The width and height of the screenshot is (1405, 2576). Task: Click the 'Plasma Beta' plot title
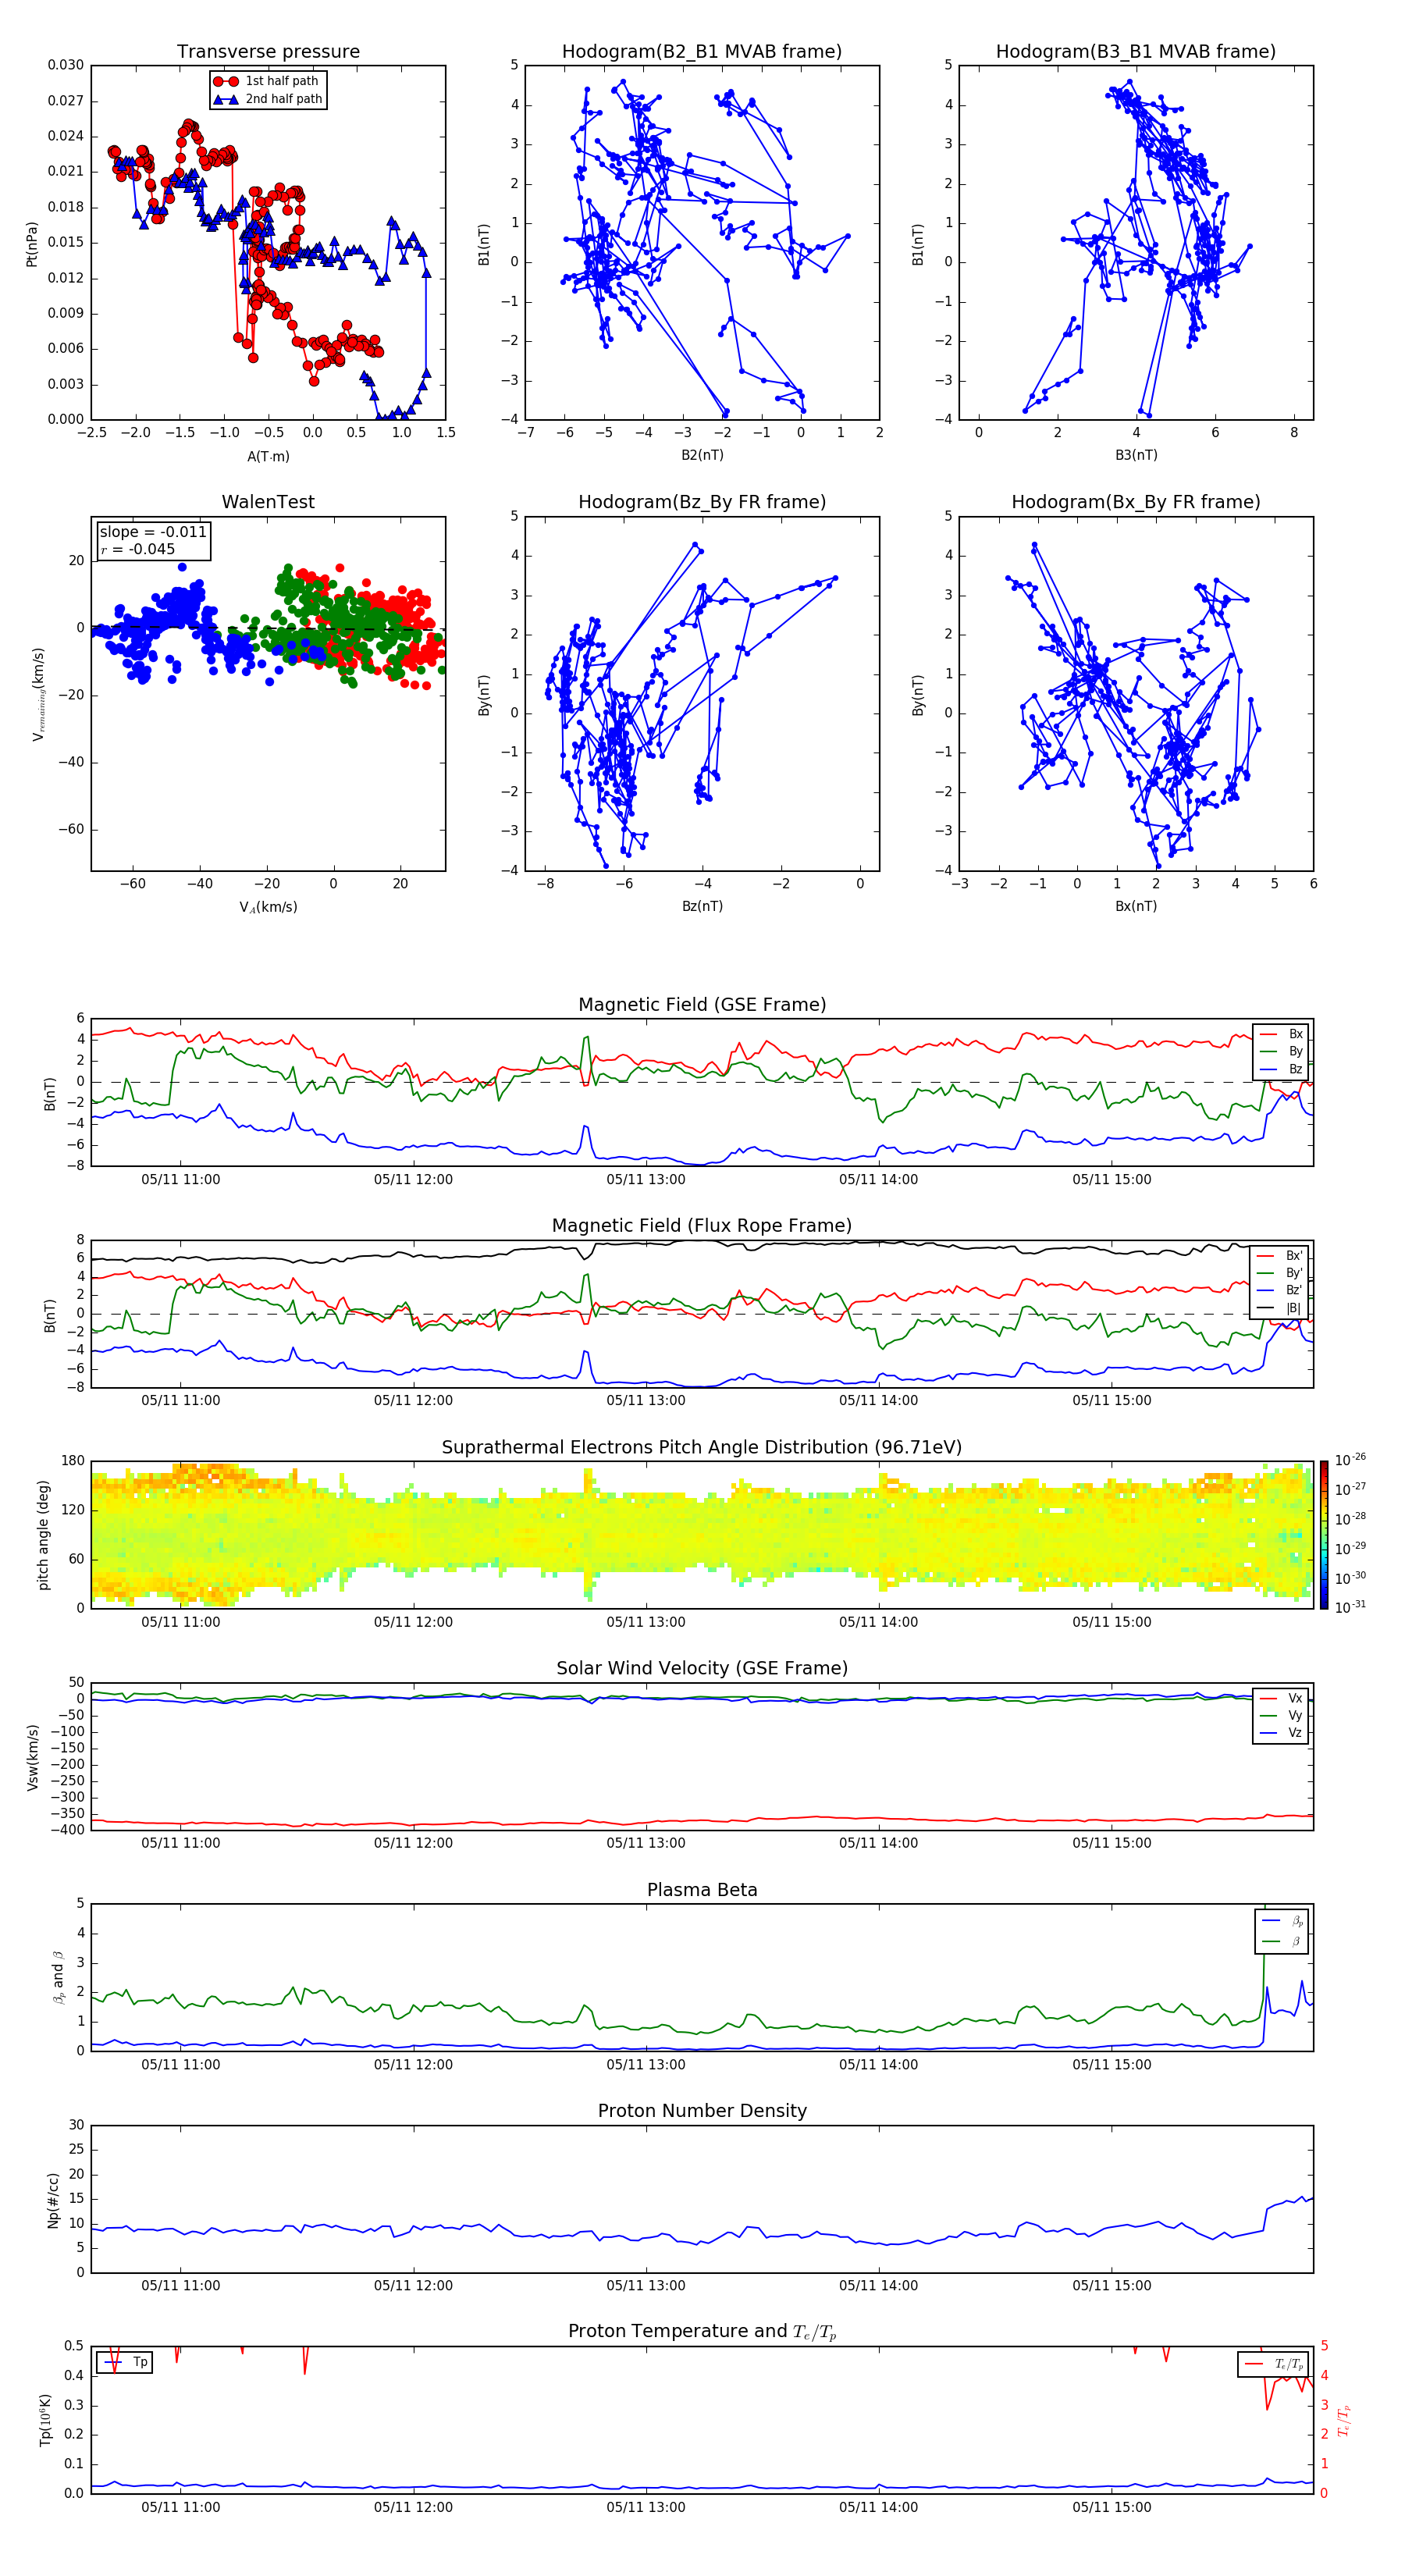(x=702, y=1891)
